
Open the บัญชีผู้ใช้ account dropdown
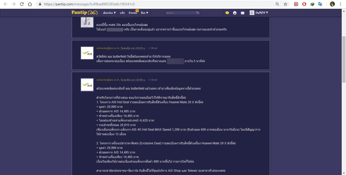(x=262, y=13)
